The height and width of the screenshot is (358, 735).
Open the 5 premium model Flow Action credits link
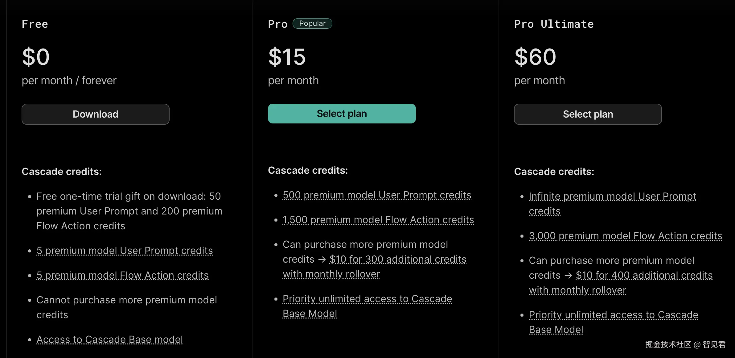pyautogui.click(x=122, y=275)
